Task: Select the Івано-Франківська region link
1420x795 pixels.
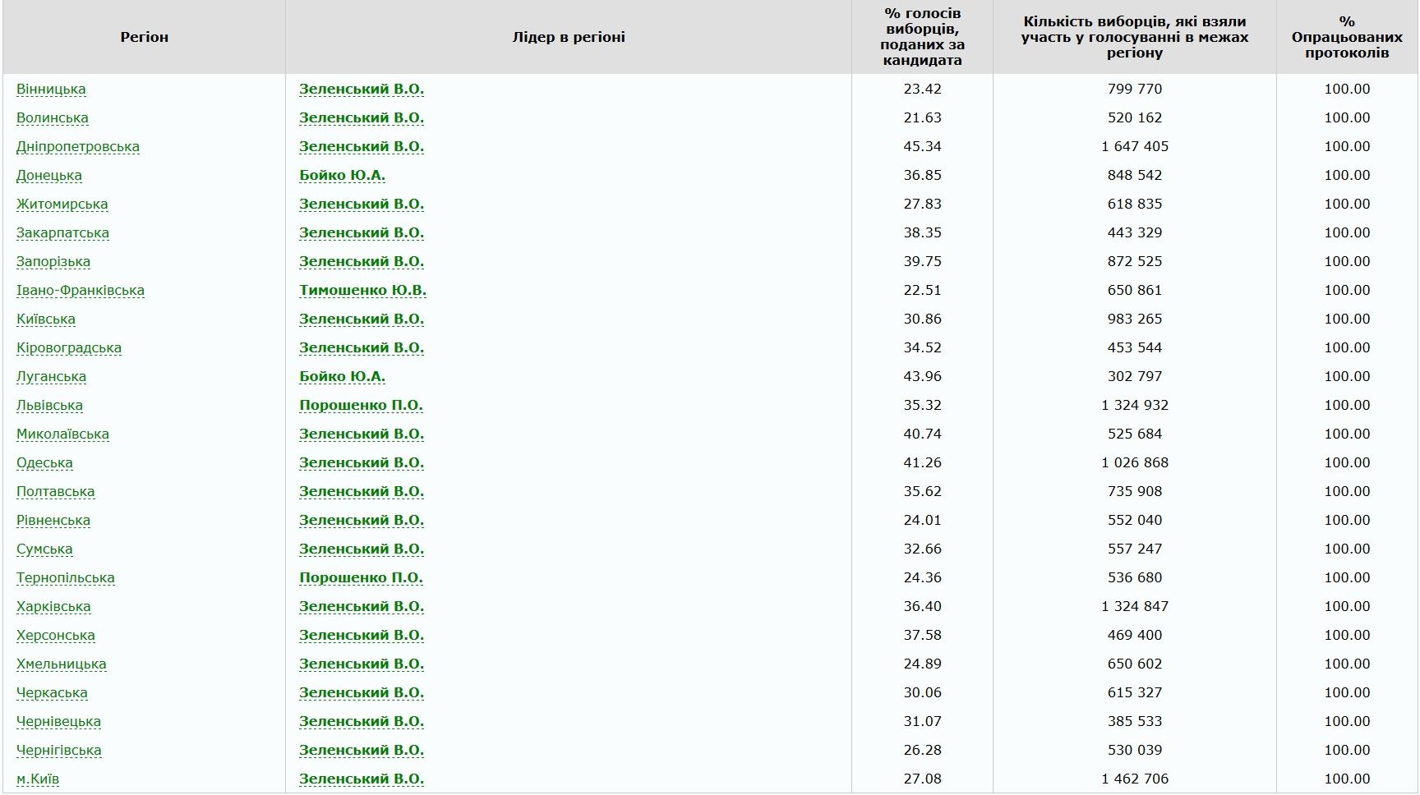Action: (81, 290)
